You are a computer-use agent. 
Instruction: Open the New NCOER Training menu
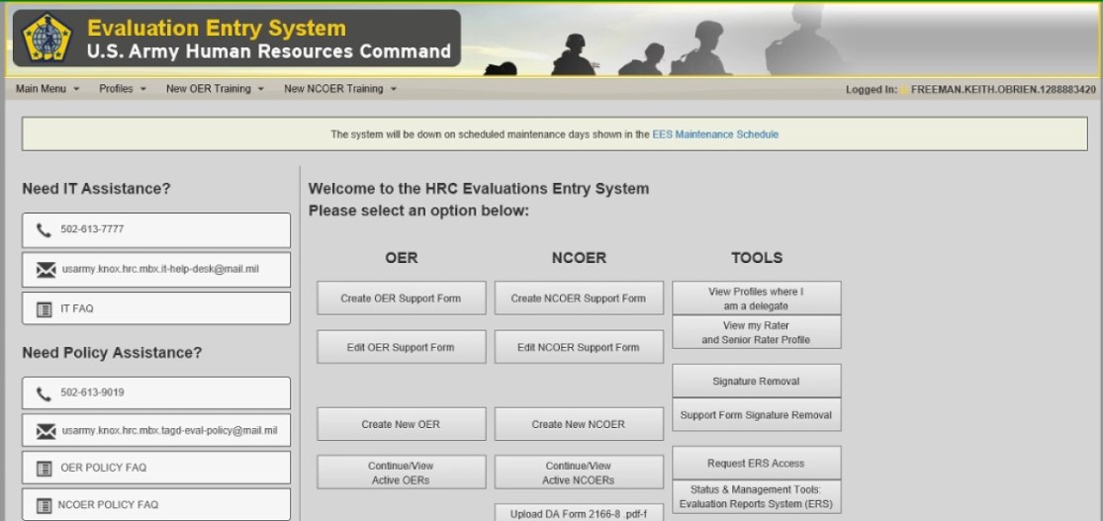pos(339,89)
